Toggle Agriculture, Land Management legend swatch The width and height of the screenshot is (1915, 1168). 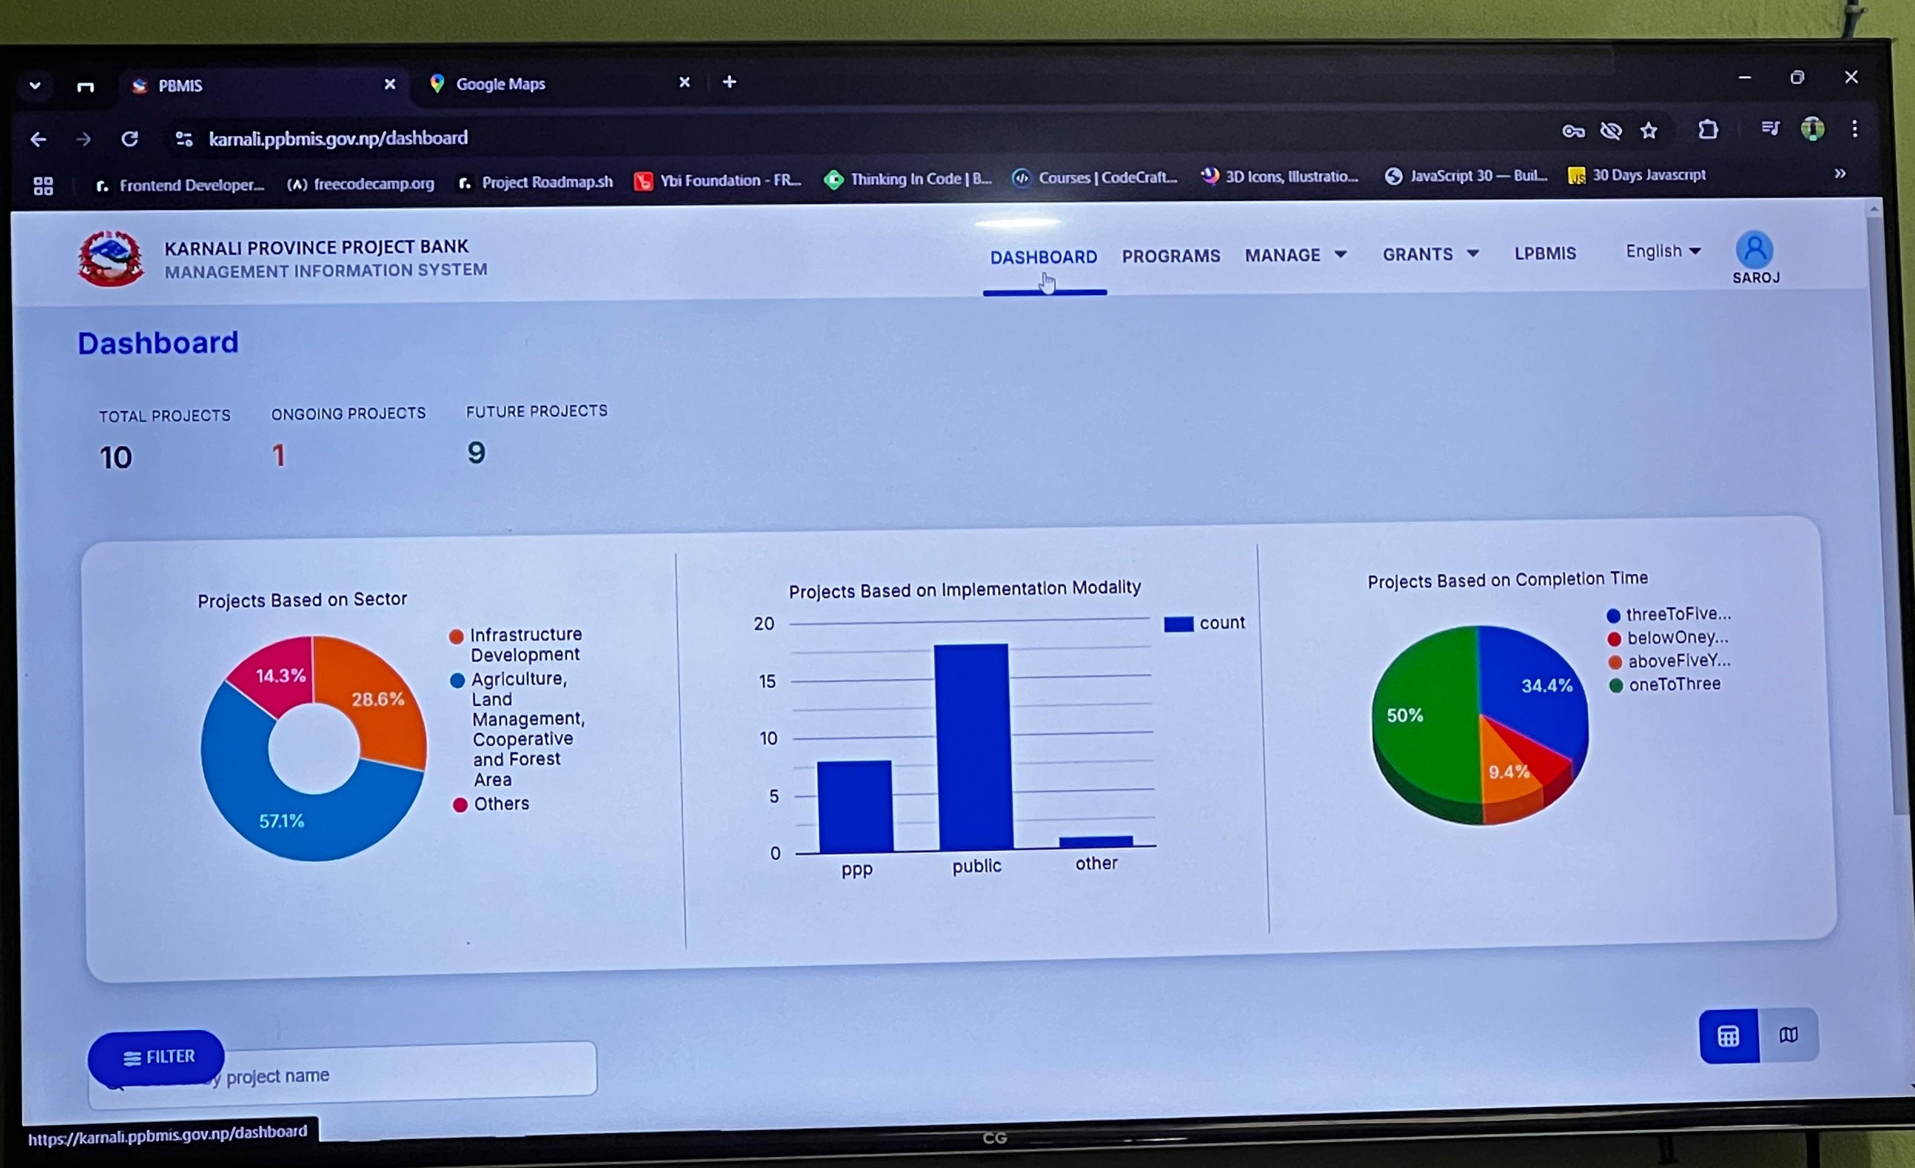(x=457, y=681)
